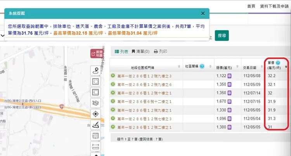This screenshot has height=156, width=291.
Task: Expand the first row 九樓之3 details
Action: tap(113, 75)
